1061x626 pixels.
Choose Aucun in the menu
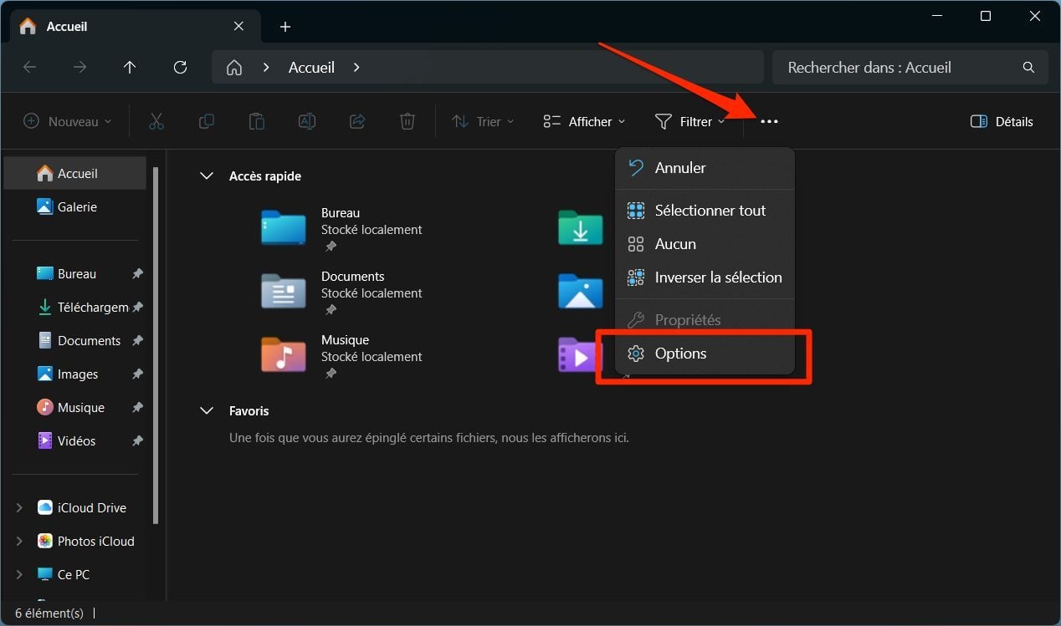click(705, 244)
